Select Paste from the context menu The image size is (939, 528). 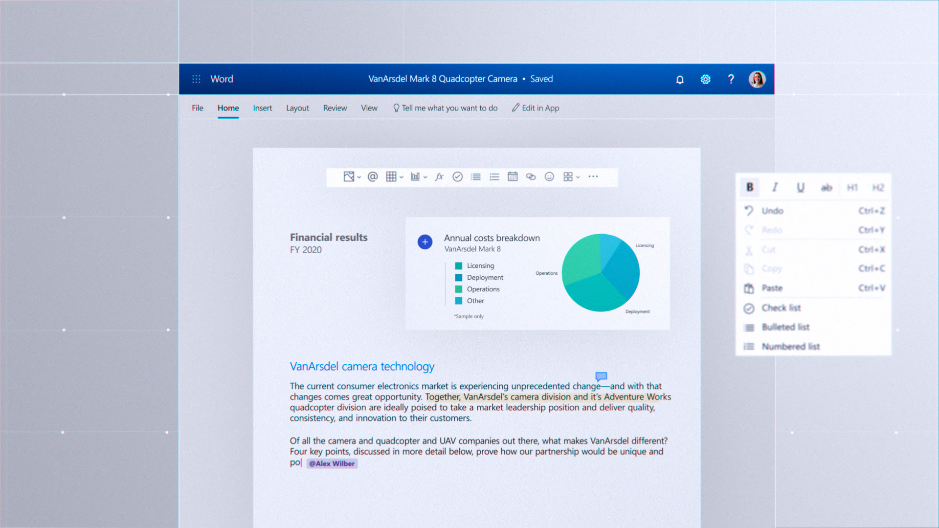click(x=772, y=288)
